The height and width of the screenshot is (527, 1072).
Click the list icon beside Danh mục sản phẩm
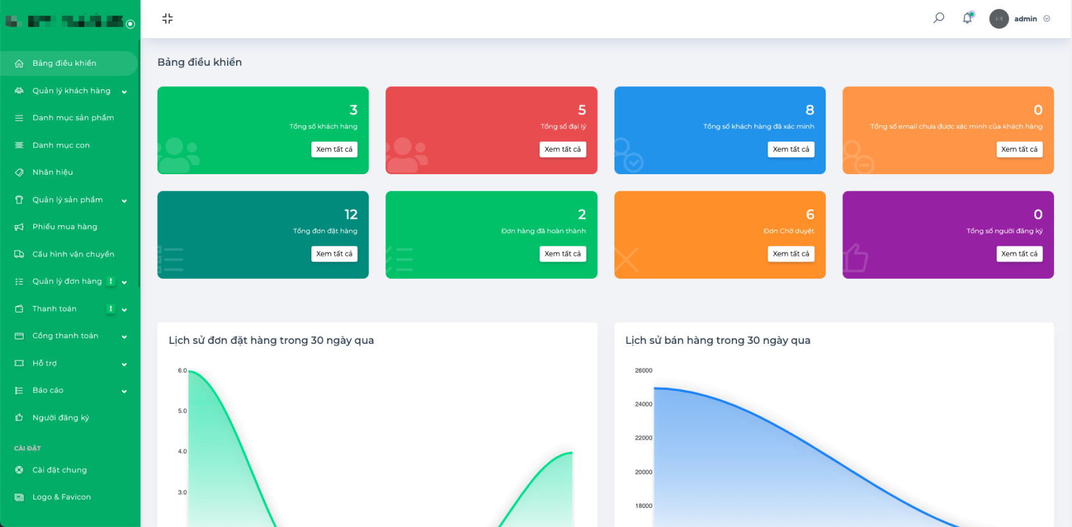[x=19, y=118]
